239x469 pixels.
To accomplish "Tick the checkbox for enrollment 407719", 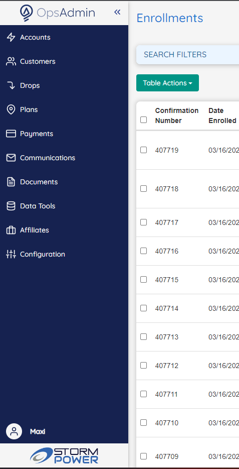I will click(x=143, y=150).
